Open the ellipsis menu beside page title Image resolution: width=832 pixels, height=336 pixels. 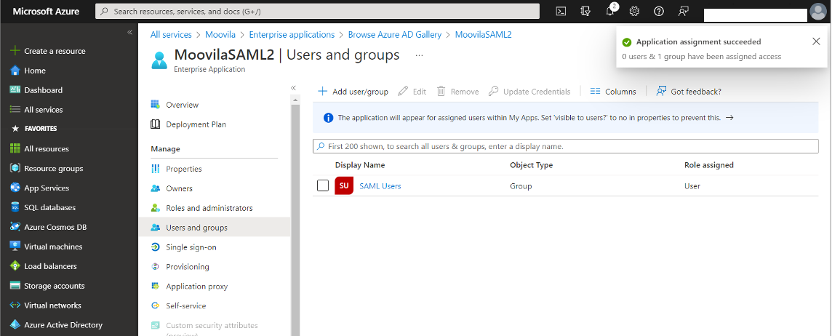(x=419, y=55)
